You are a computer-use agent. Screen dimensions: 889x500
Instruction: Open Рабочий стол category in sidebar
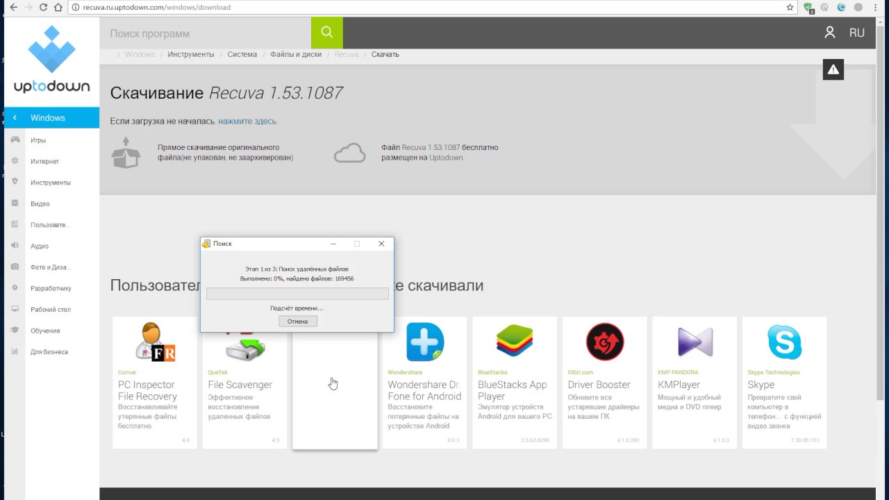pos(51,309)
